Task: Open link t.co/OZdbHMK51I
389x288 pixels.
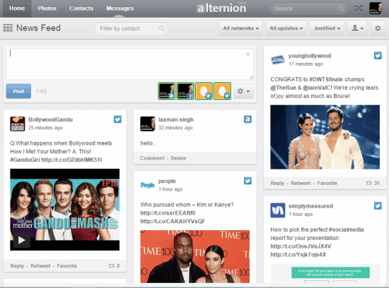Action: coord(71,160)
